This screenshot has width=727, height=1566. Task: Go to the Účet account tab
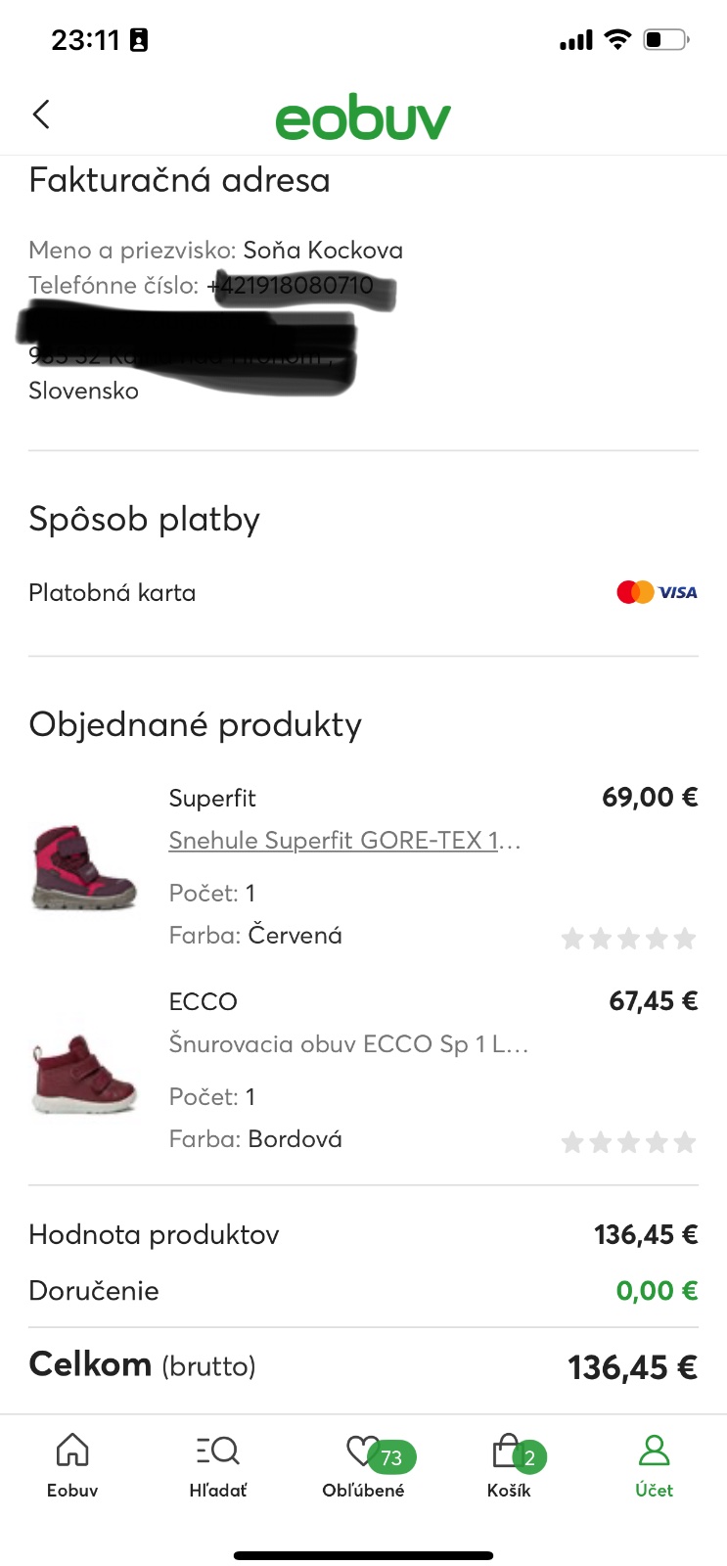click(x=654, y=1464)
